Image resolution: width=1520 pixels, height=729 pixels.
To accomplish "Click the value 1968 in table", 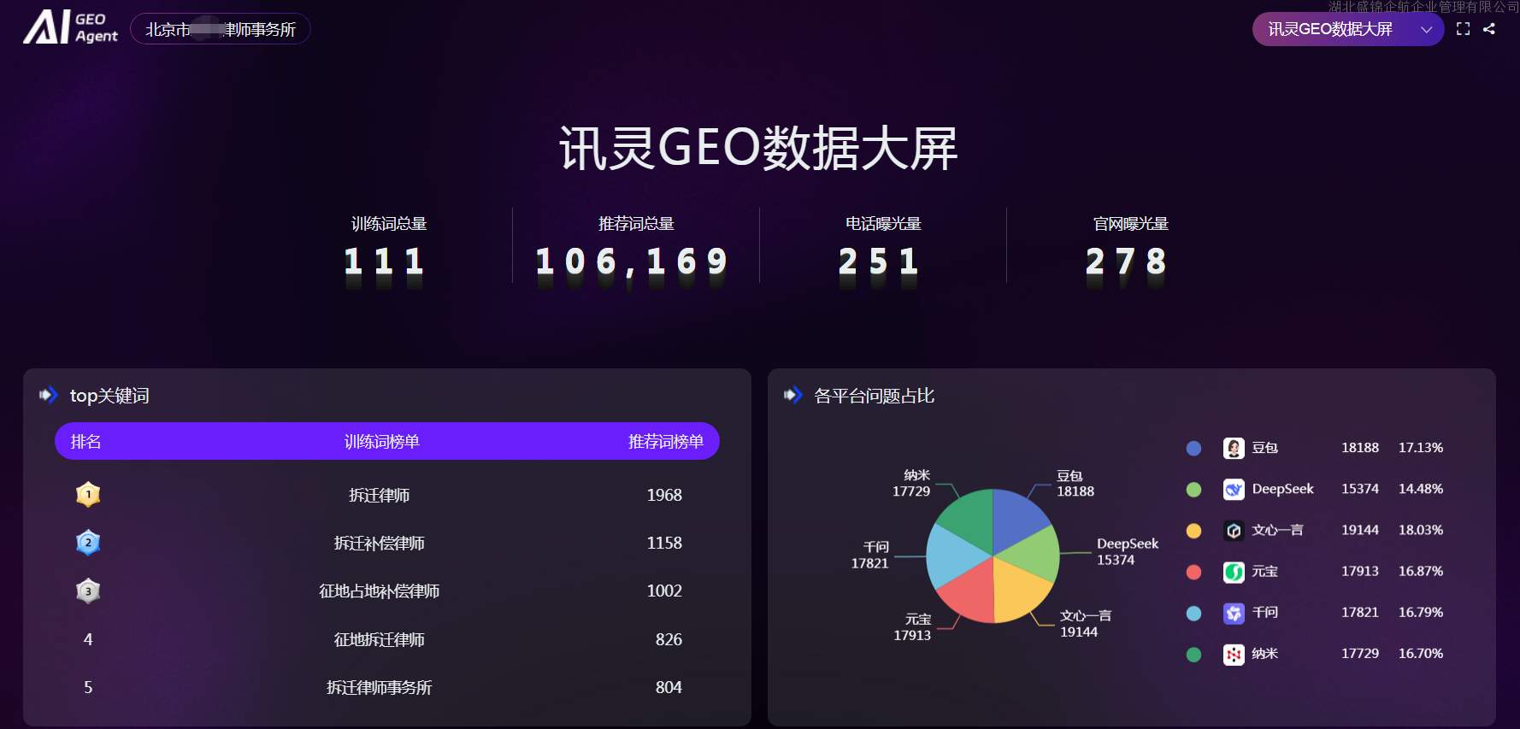I will (x=664, y=495).
